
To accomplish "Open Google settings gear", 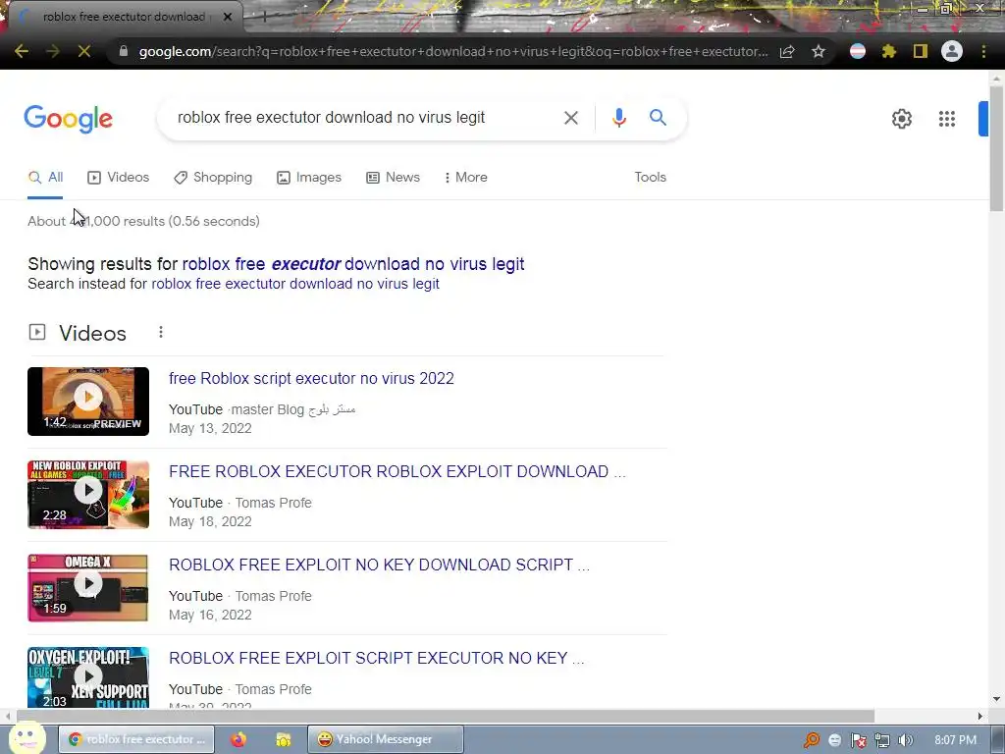I will click(902, 119).
